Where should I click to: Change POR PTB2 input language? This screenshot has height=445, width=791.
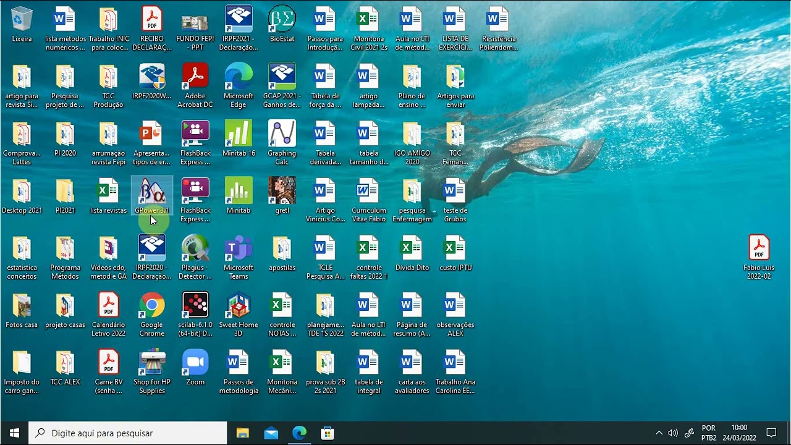point(709,433)
